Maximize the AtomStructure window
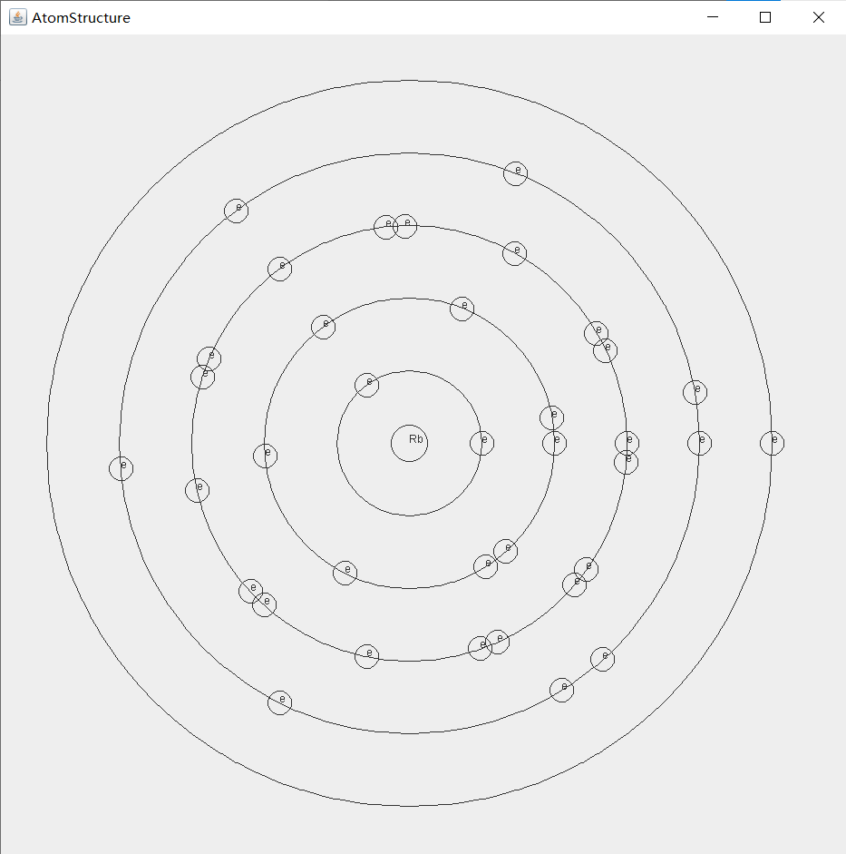 click(765, 17)
